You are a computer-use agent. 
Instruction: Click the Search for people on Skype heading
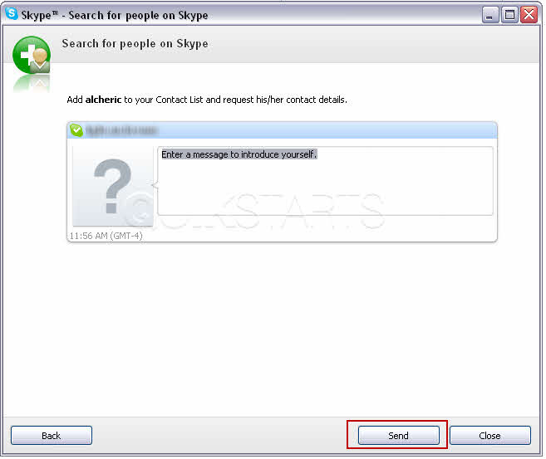(135, 44)
